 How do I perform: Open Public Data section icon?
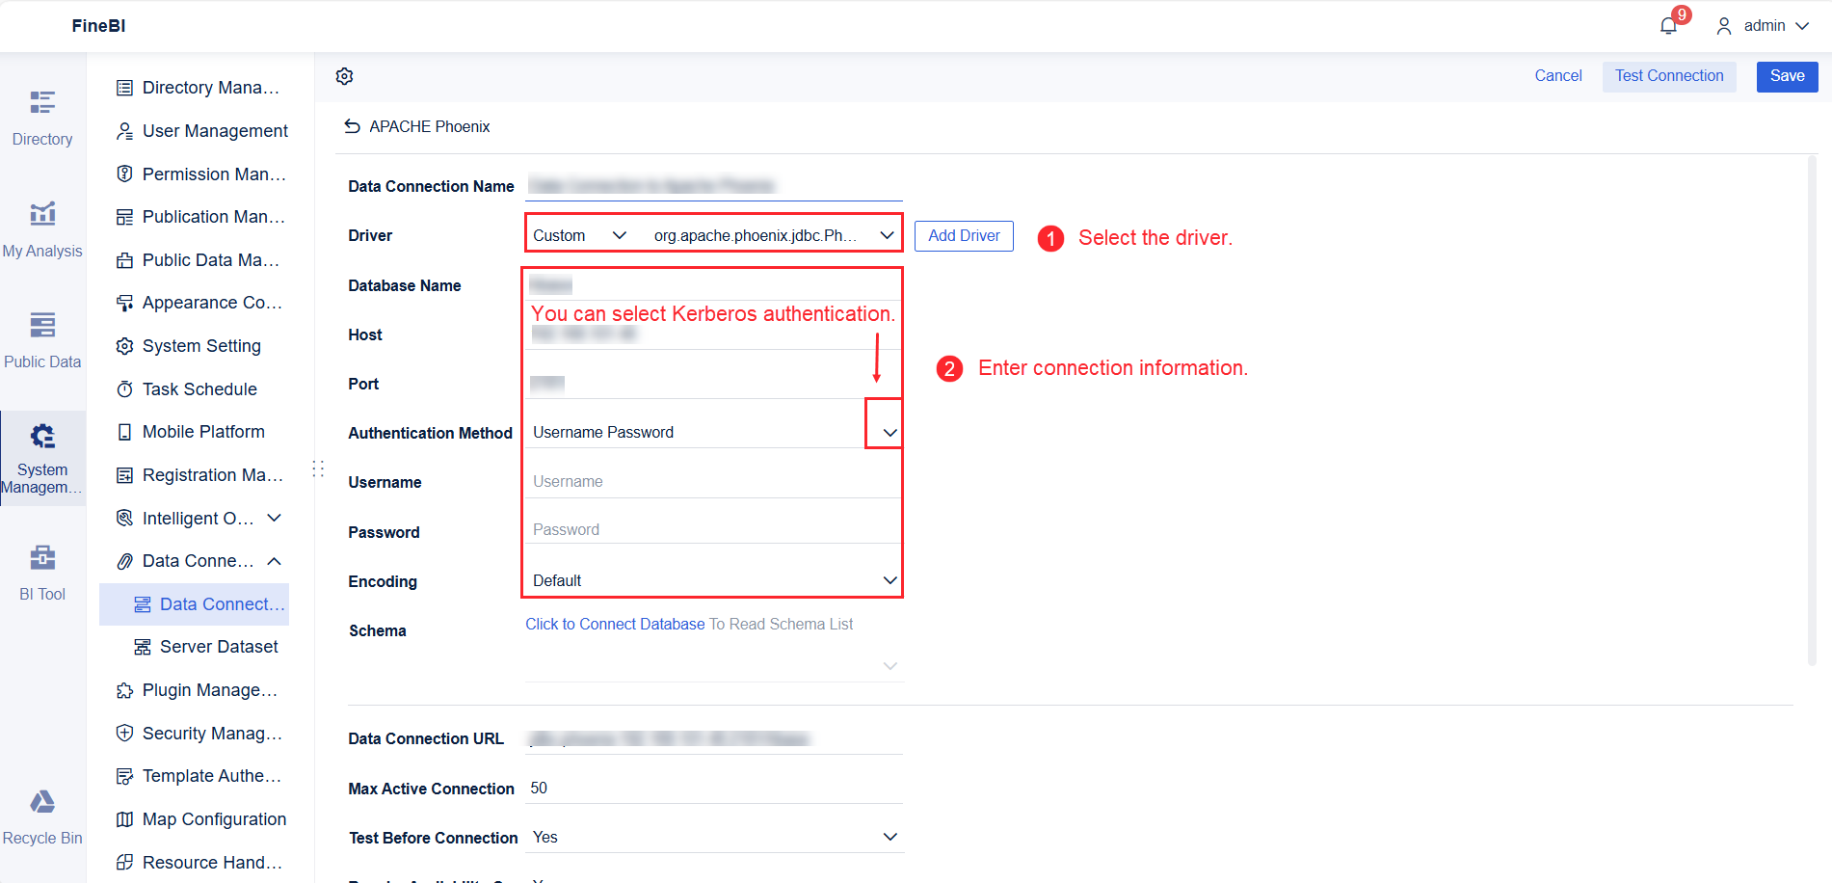coord(42,325)
